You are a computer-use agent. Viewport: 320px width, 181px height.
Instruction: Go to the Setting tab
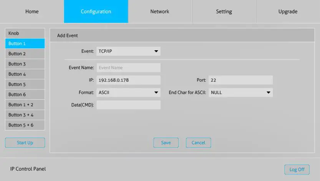pos(224,12)
